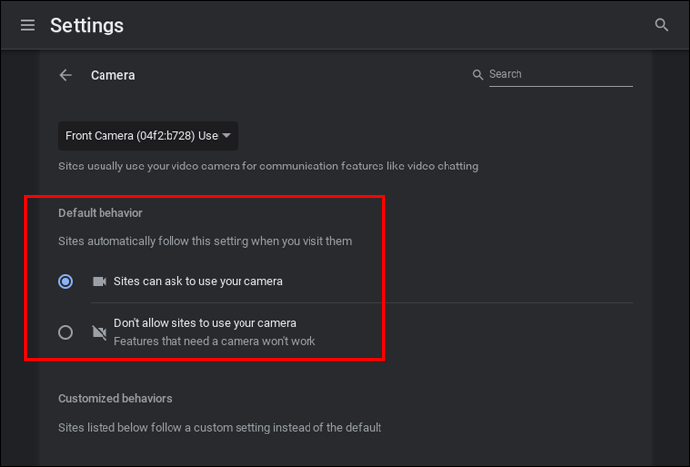
Task: Click the search settings magnifier icon at top right
Action: (662, 24)
